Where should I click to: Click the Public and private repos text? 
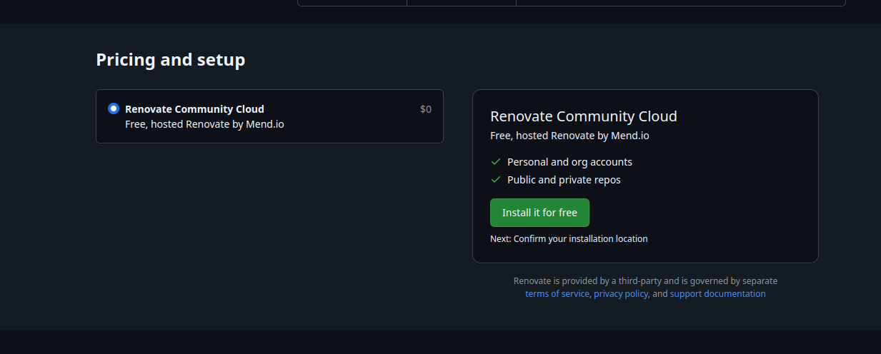564,180
